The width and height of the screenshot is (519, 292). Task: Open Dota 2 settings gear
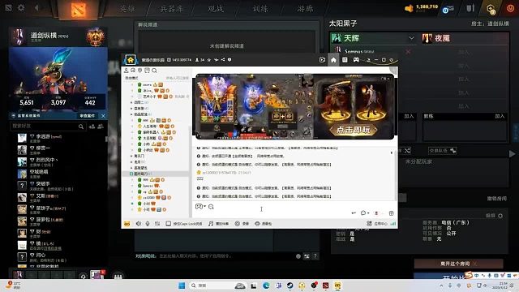pyautogui.click(x=21, y=7)
